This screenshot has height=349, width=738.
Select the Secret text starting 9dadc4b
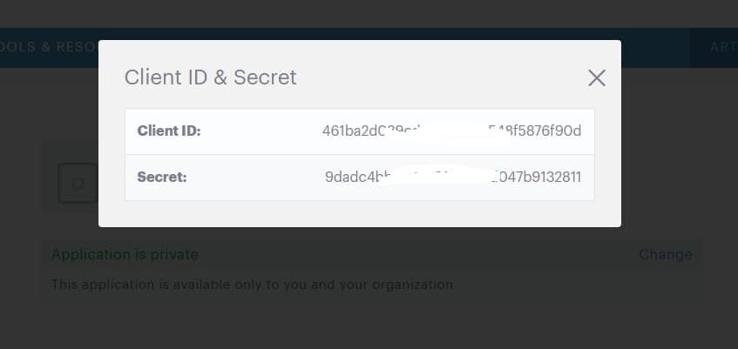click(x=353, y=177)
